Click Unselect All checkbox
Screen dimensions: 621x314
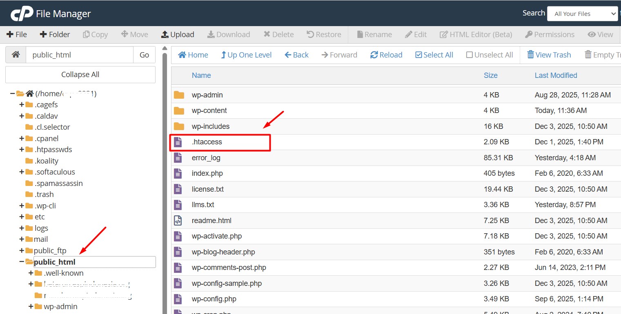pyautogui.click(x=489, y=55)
